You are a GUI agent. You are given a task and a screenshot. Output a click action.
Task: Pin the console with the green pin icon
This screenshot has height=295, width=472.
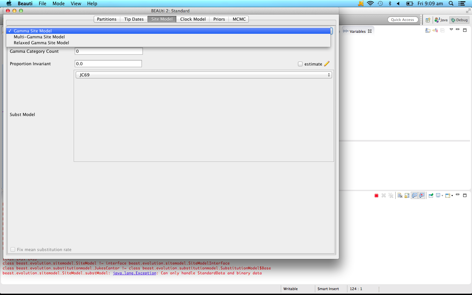[x=431, y=196]
